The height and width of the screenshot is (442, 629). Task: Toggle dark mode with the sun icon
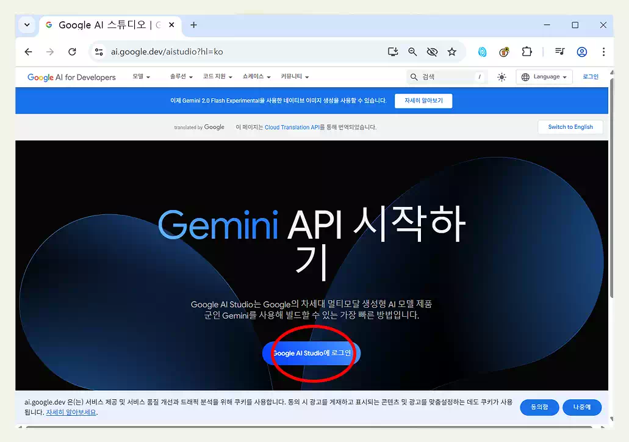[x=501, y=76]
